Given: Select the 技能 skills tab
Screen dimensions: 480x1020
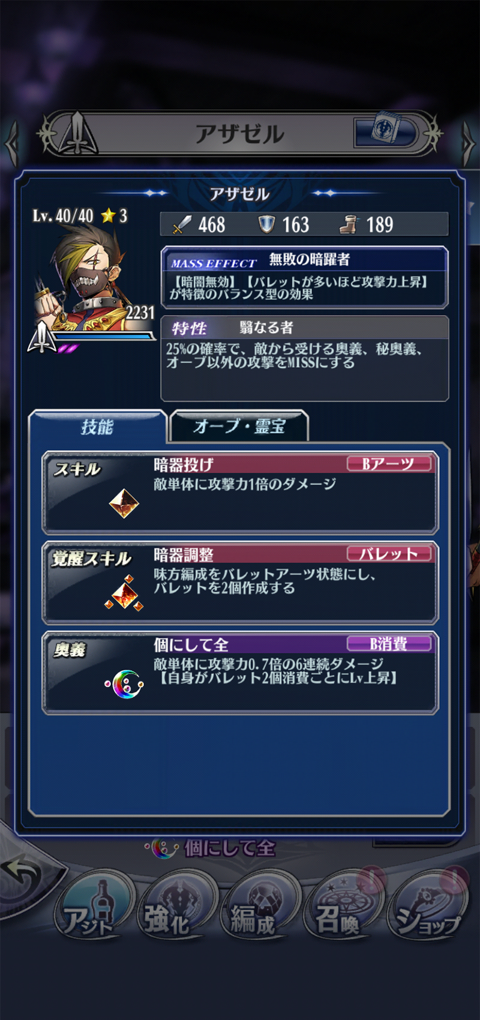Looking at the screenshot, I should pos(97,427).
